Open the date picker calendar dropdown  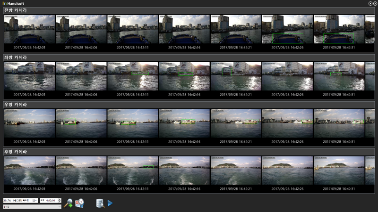(x=35, y=201)
